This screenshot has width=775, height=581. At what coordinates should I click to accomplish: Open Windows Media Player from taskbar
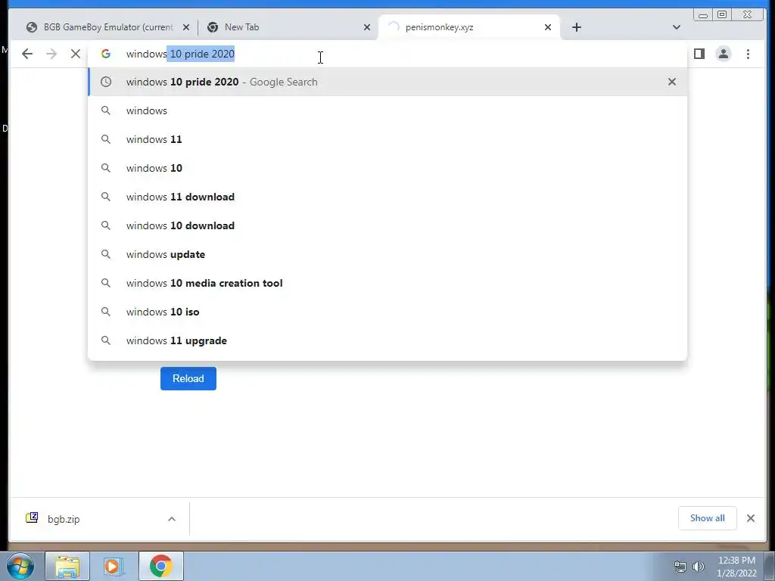[x=114, y=566]
